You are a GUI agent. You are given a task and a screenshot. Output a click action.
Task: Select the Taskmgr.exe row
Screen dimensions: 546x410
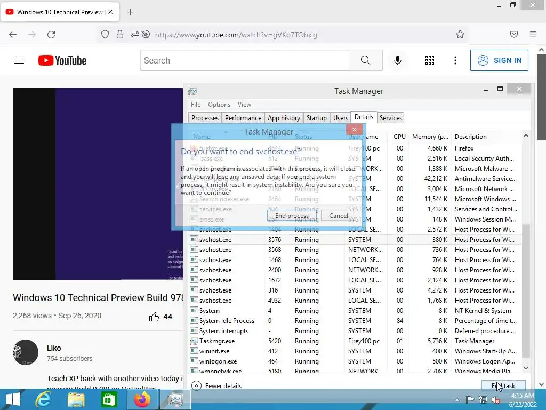tap(355, 341)
